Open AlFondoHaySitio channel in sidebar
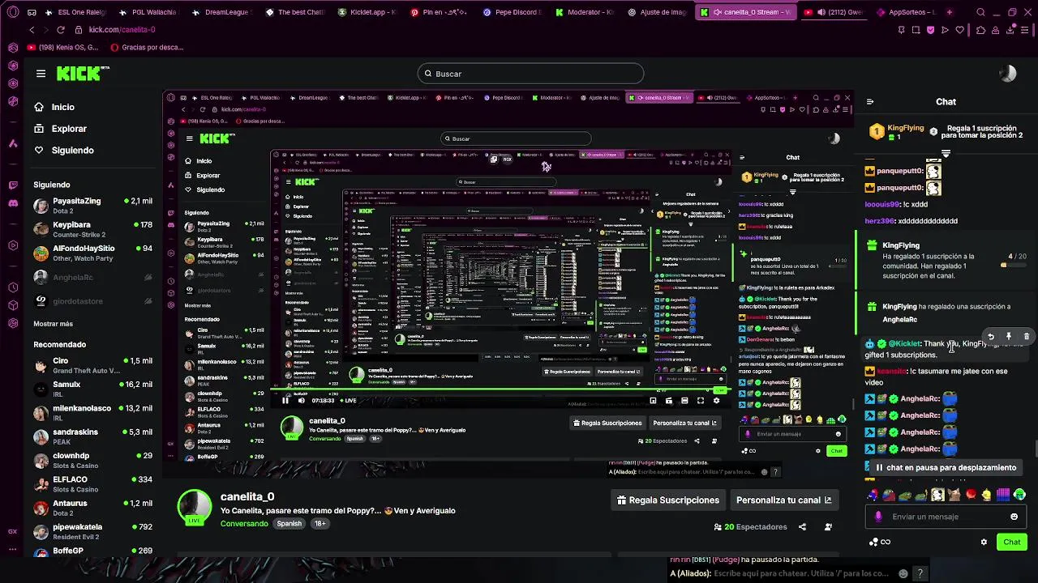This screenshot has width=1038, height=583. pyautogui.click(x=92, y=253)
